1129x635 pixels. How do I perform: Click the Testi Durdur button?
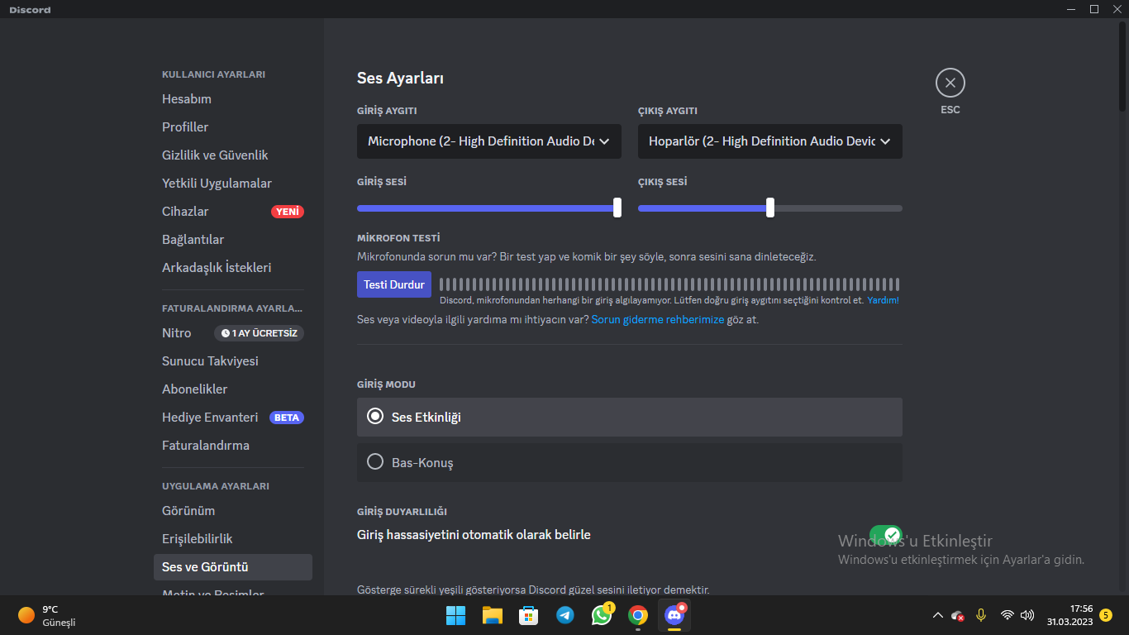(x=394, y=284)
